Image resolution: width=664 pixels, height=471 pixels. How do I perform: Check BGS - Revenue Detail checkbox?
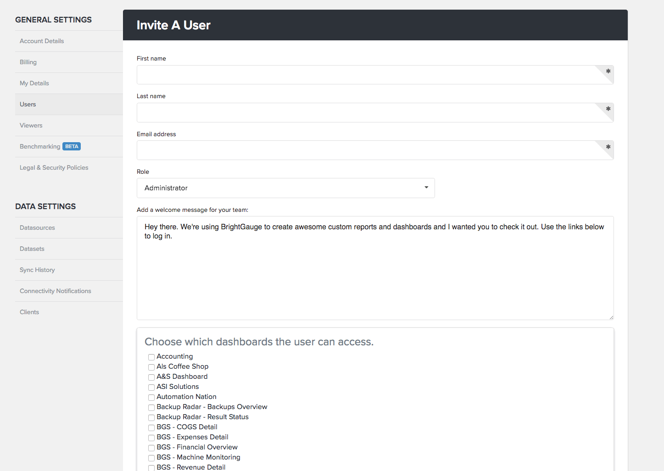[x=151, y=468]
